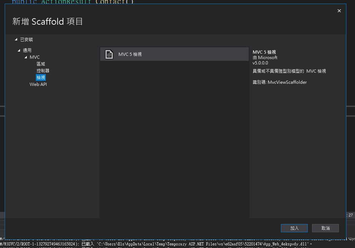Click the 由 Microsoft author text

(265, 58)
